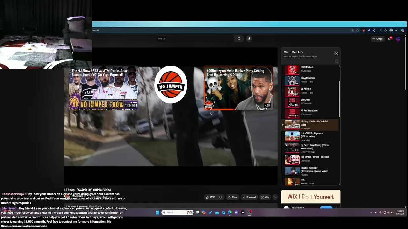This screenshot has height=229, width=408.
Task: Open Copilot app in taskbar
Action: pos(204,212)
